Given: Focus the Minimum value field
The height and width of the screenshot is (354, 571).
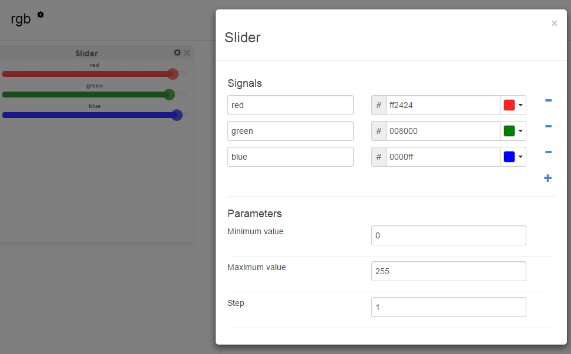Looking at the screenshot, I should [x=449, y=235].
